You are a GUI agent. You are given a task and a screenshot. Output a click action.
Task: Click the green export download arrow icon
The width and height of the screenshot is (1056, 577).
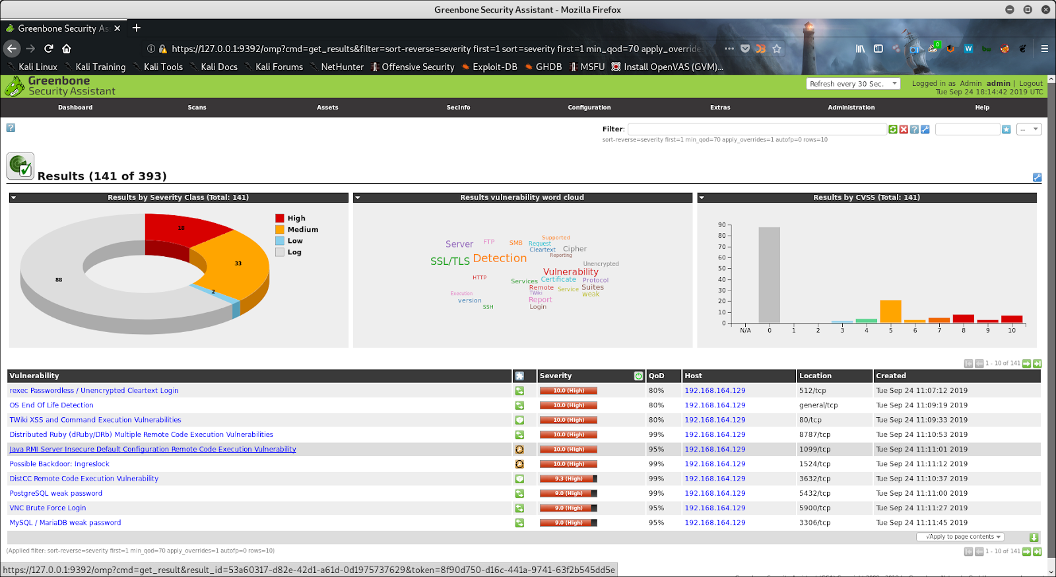(1034, 537)
